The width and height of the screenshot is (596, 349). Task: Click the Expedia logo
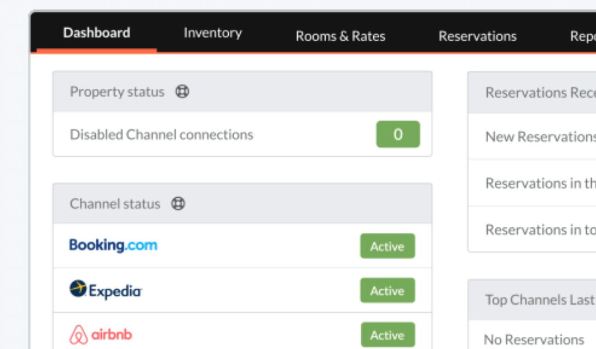coord(106,290)
